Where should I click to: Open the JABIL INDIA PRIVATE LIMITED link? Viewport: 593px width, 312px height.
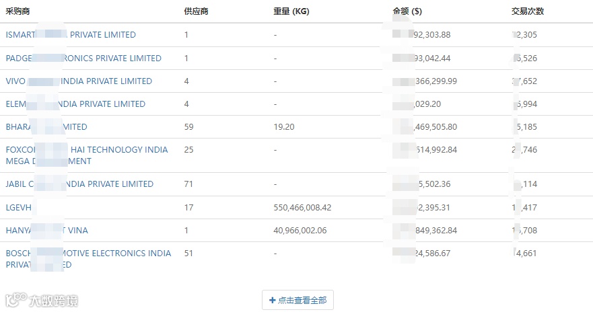[x=79, y=184]
